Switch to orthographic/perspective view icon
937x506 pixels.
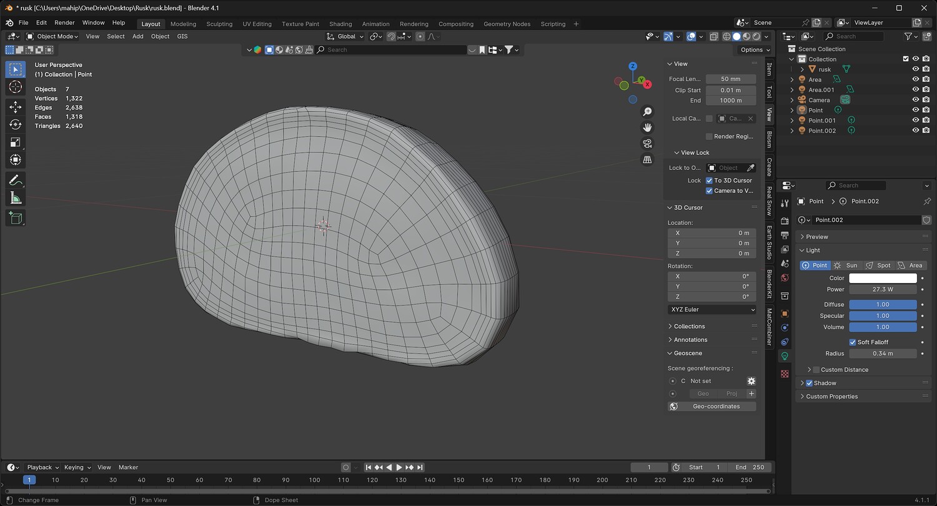[647, 160]
